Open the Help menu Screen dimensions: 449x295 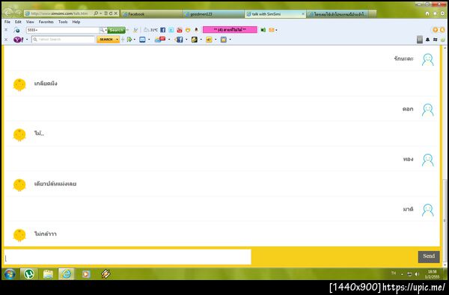pos(76,22)
